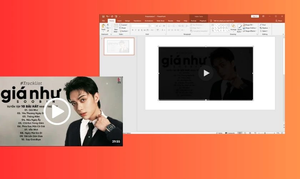Click the Share button
300x179 pixels.
point(279,21)
